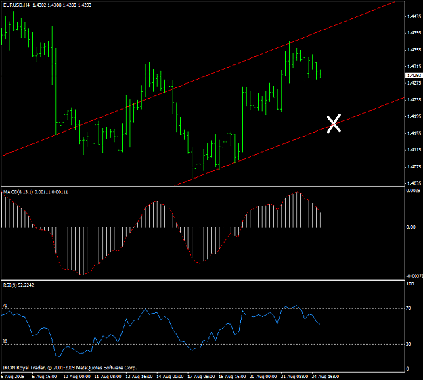Click the 1.4315 price axis value
Viewport: 423px width, 380px height.
pos(414,66)
